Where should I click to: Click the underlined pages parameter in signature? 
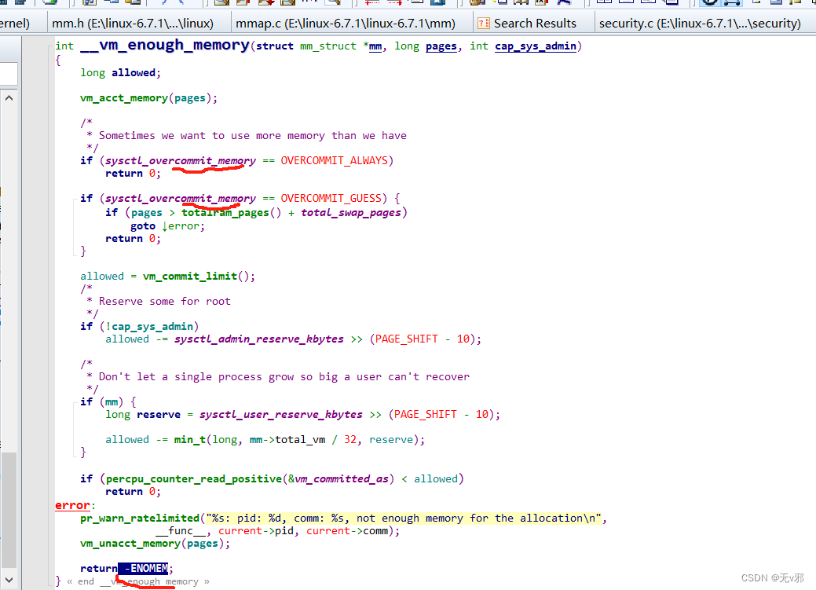(x=441, y=46)
